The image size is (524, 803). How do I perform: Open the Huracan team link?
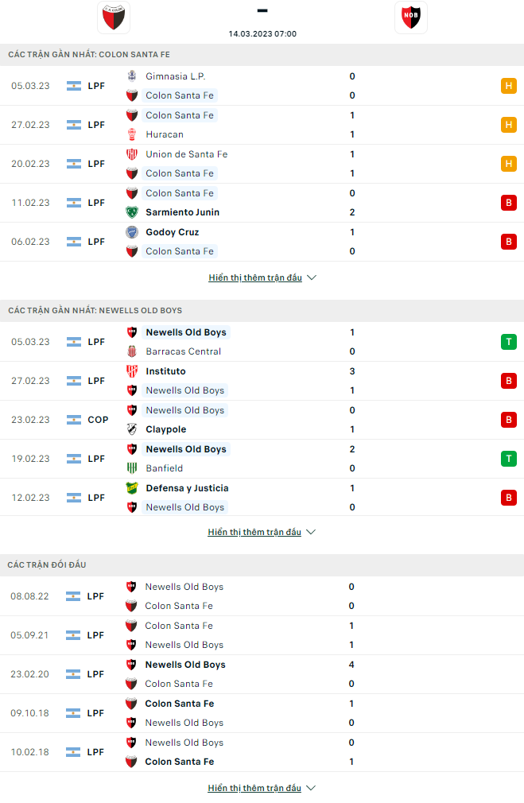[165, 134]
